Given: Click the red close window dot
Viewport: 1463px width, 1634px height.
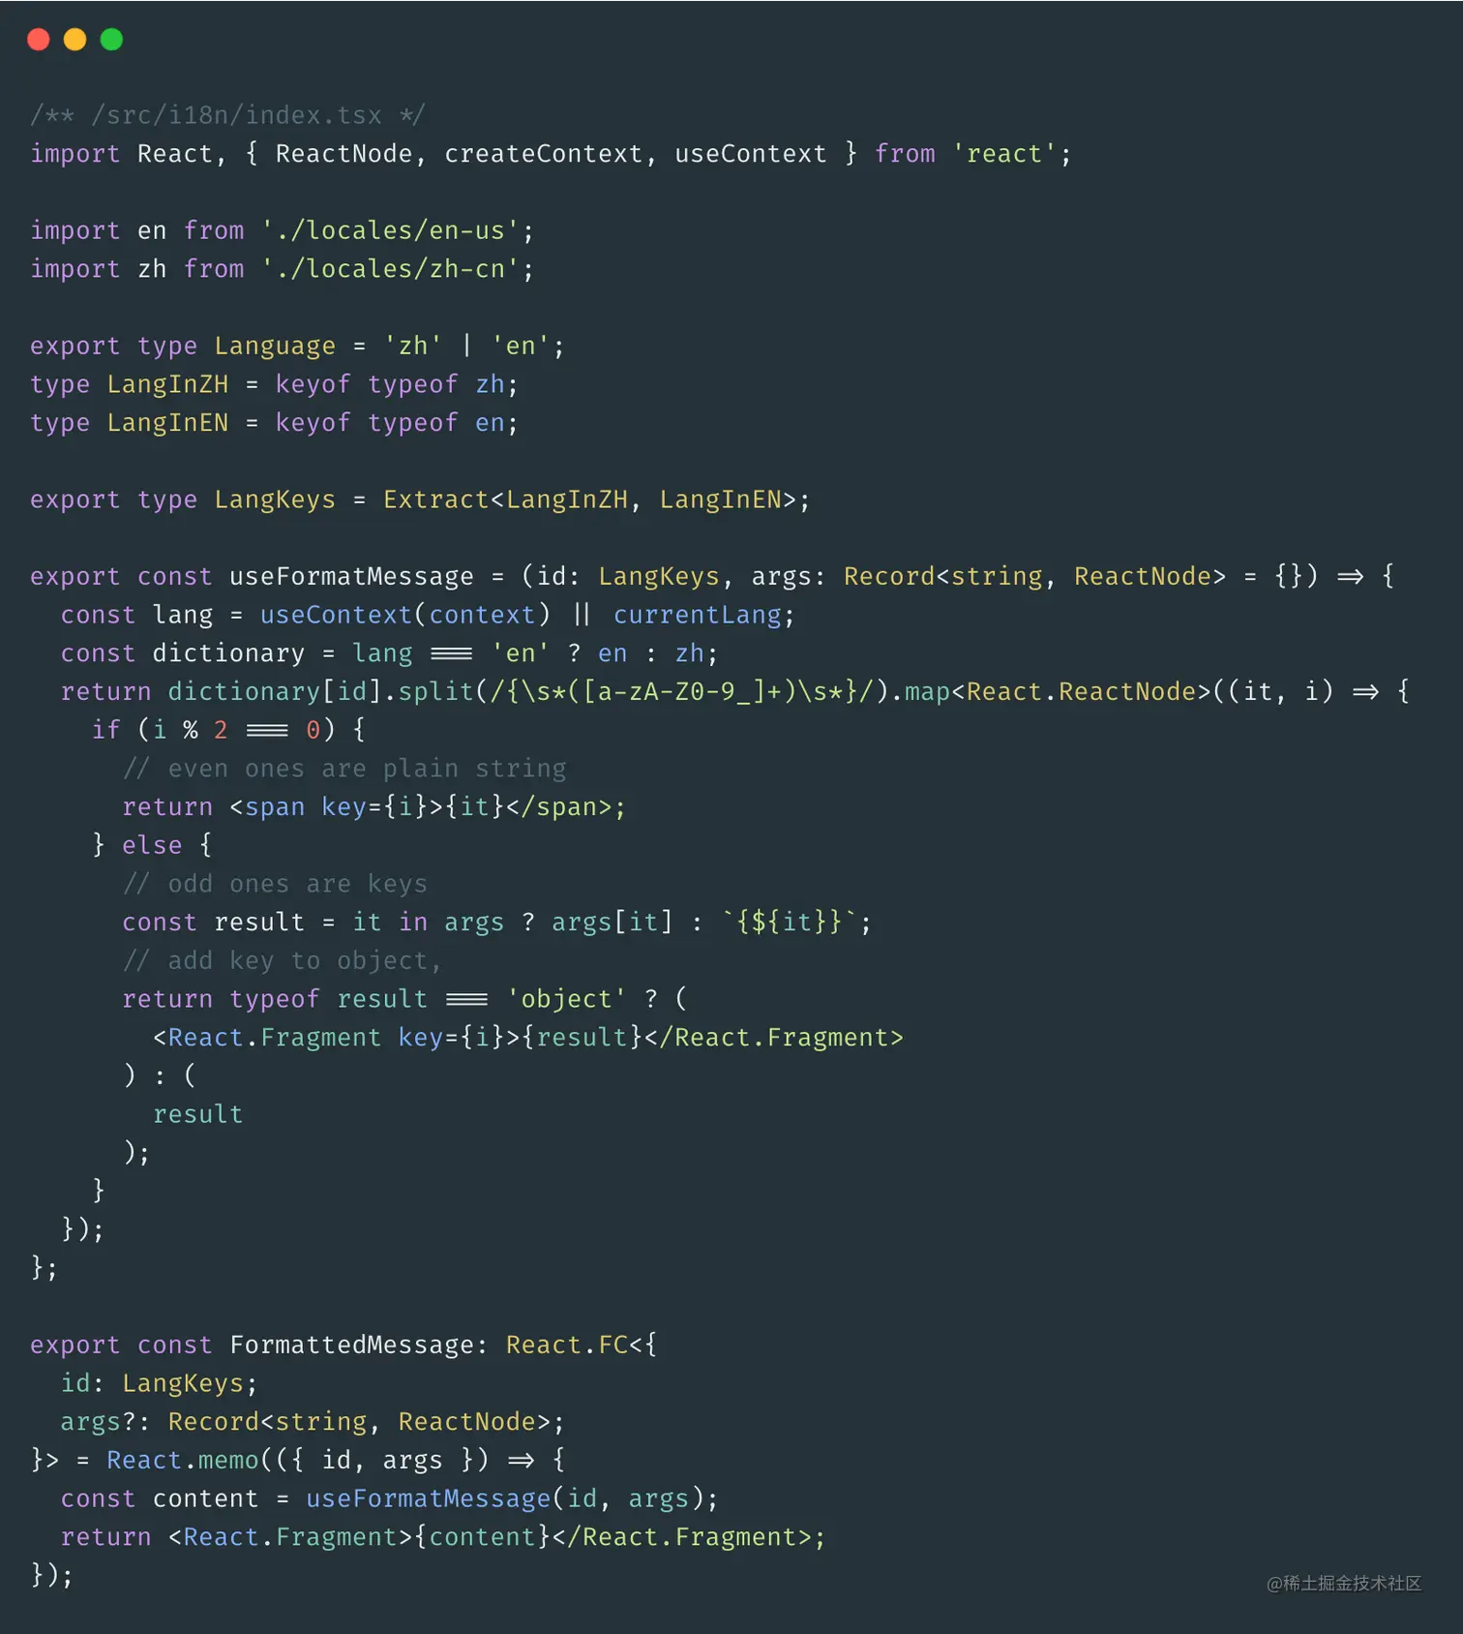Looking at the screenshot, I should (x=39, y=40).
